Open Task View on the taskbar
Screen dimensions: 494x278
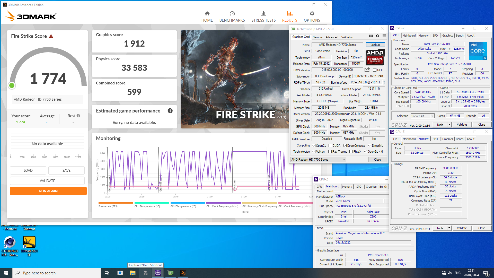pos(107,273)
